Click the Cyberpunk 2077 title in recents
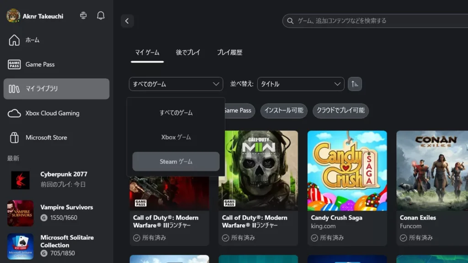The width and height of the screenshot is (468, 263). click(x=64, y=174)
